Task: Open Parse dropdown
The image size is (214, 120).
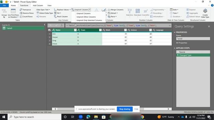Action: click(112, 17)
